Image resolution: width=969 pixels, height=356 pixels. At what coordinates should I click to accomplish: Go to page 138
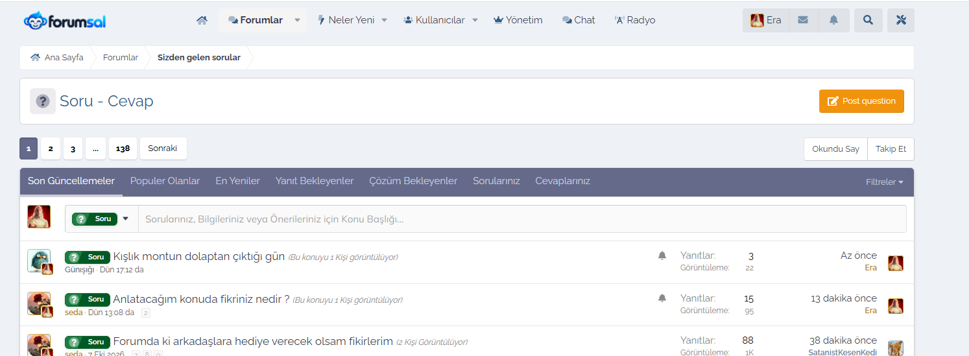(x=123, y=148)
